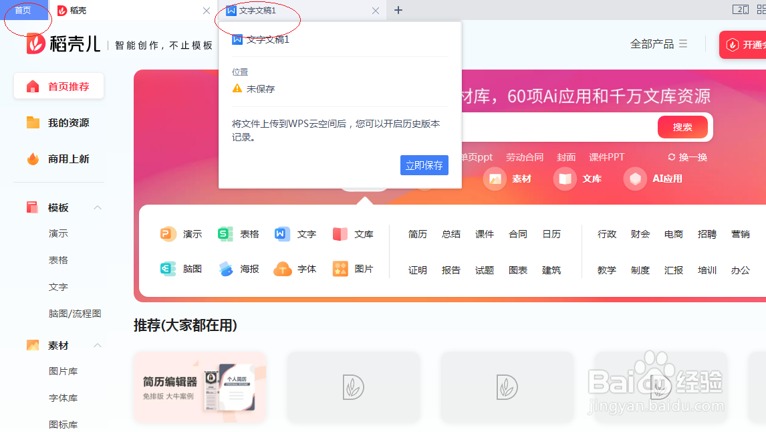
Task: Click the new tab plus icon
Action: point(398,10)
